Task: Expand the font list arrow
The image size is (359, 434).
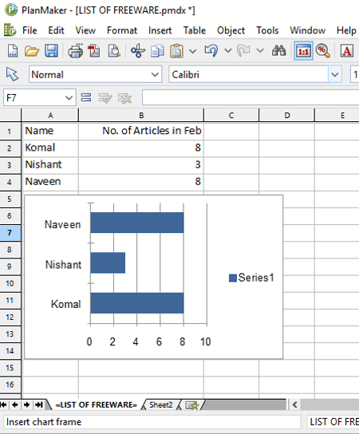Action: 335,74
